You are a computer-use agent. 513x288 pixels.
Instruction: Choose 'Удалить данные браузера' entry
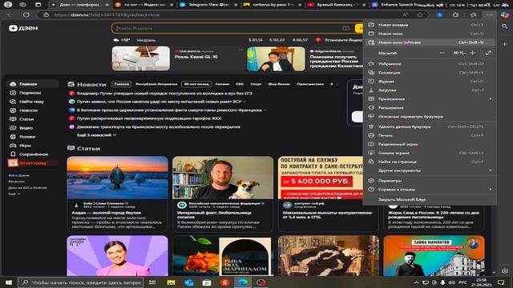click(x=430, y=126)
